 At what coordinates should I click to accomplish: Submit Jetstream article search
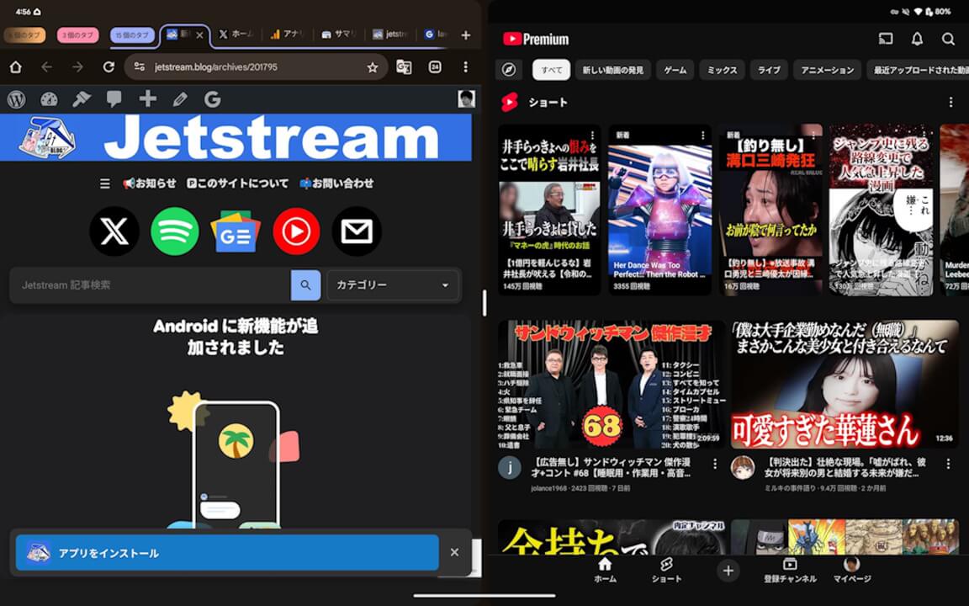305,285
